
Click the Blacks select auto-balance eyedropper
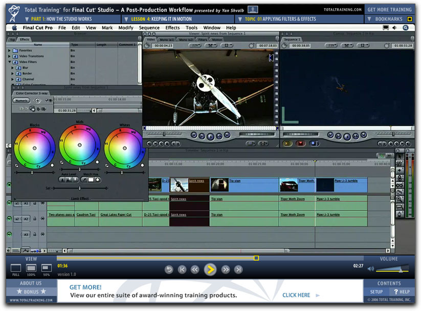(17, 165)
